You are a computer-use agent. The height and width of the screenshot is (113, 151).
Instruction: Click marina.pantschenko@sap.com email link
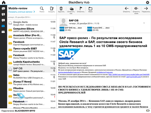69,72
